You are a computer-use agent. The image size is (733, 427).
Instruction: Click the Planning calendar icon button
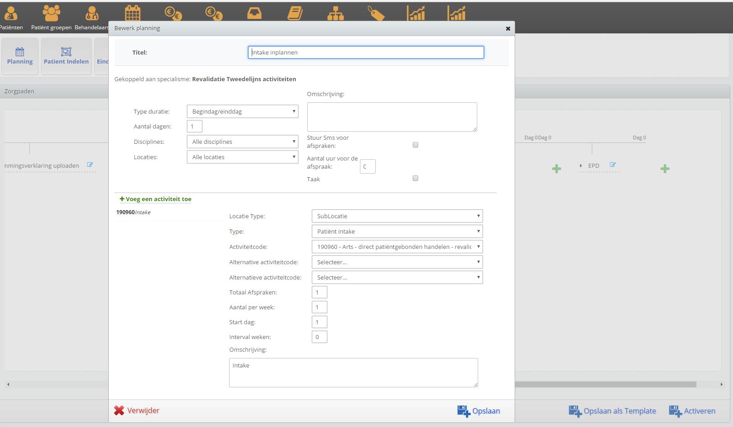(20, 51)
